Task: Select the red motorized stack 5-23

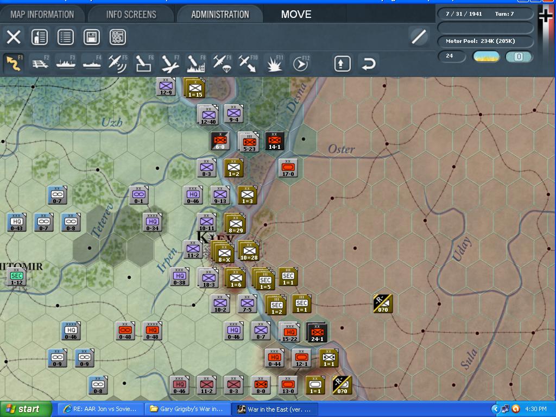Action: 249,142
